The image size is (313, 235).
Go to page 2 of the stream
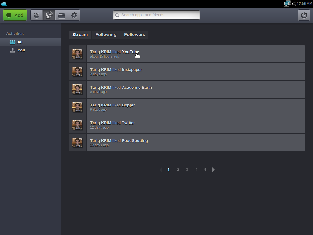(178, 170)
